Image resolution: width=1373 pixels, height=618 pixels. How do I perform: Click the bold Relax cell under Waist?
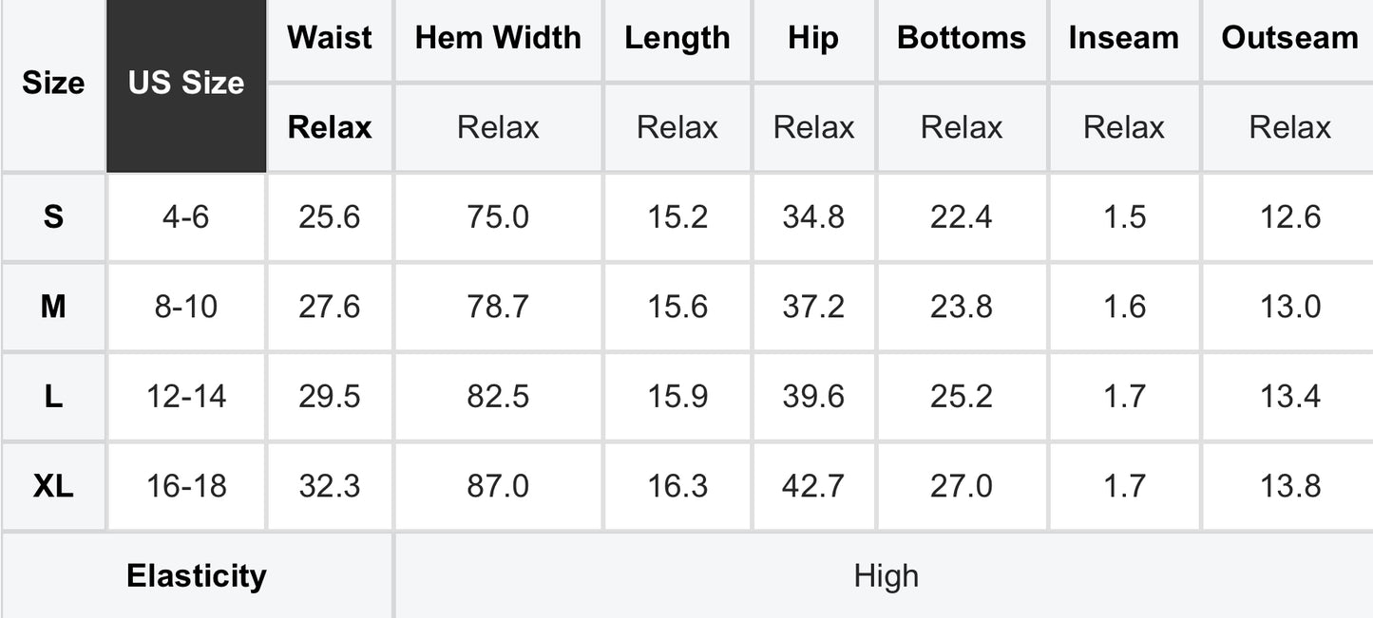click(330, 128)
